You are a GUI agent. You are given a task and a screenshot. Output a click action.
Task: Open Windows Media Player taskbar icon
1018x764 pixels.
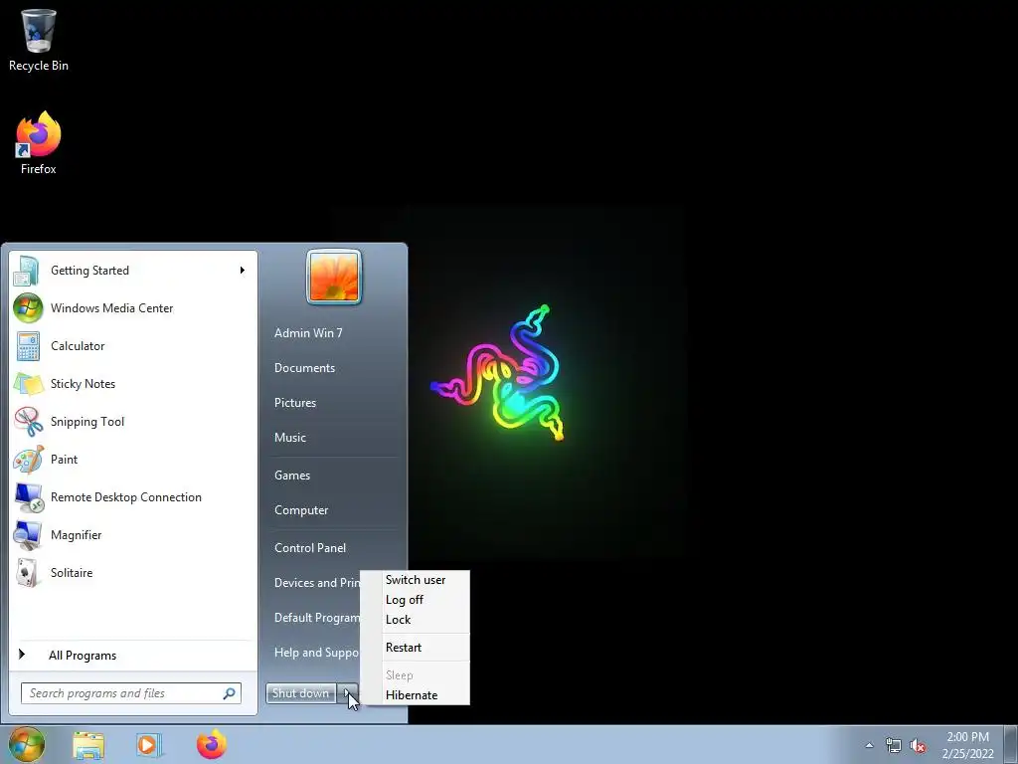(x=149, y=745)
